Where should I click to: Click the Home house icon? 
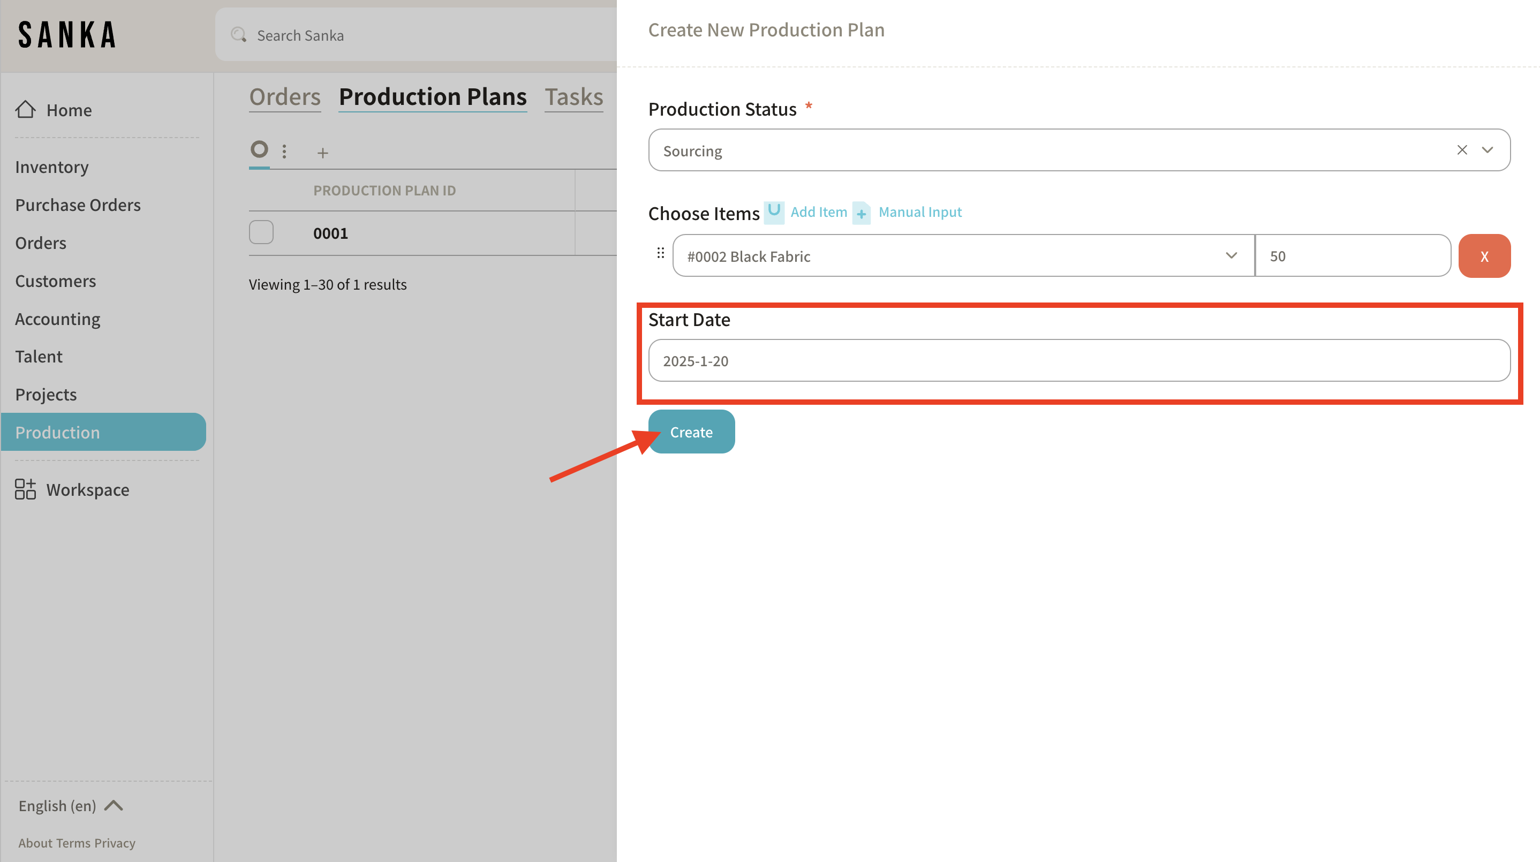[25, 109]
